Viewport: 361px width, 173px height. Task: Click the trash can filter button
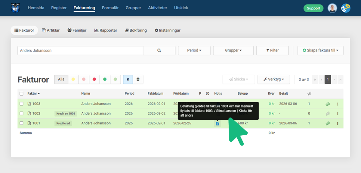(x=138, y=80)
